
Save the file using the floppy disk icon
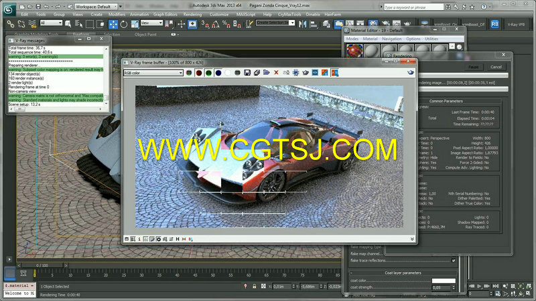coord(38,7)
